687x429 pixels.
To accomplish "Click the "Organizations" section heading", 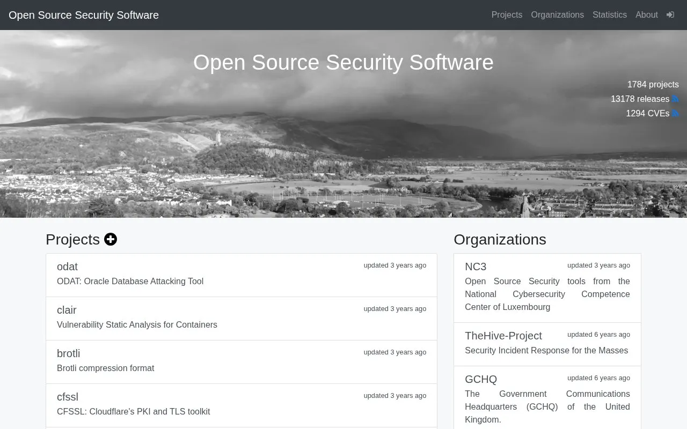I will pos(500,240).
